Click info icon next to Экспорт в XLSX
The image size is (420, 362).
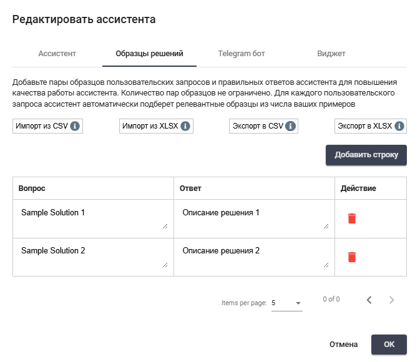click(399, 126)
